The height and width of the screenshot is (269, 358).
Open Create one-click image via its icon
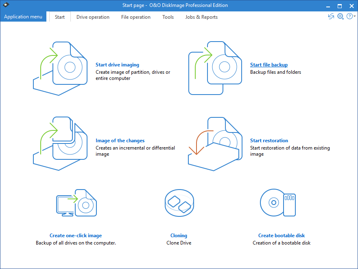[x=76, y=203]
